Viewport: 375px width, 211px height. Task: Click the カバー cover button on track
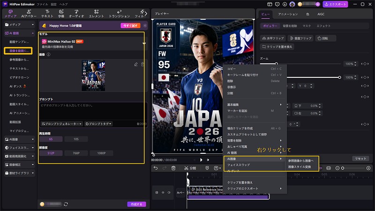[180, 192]
